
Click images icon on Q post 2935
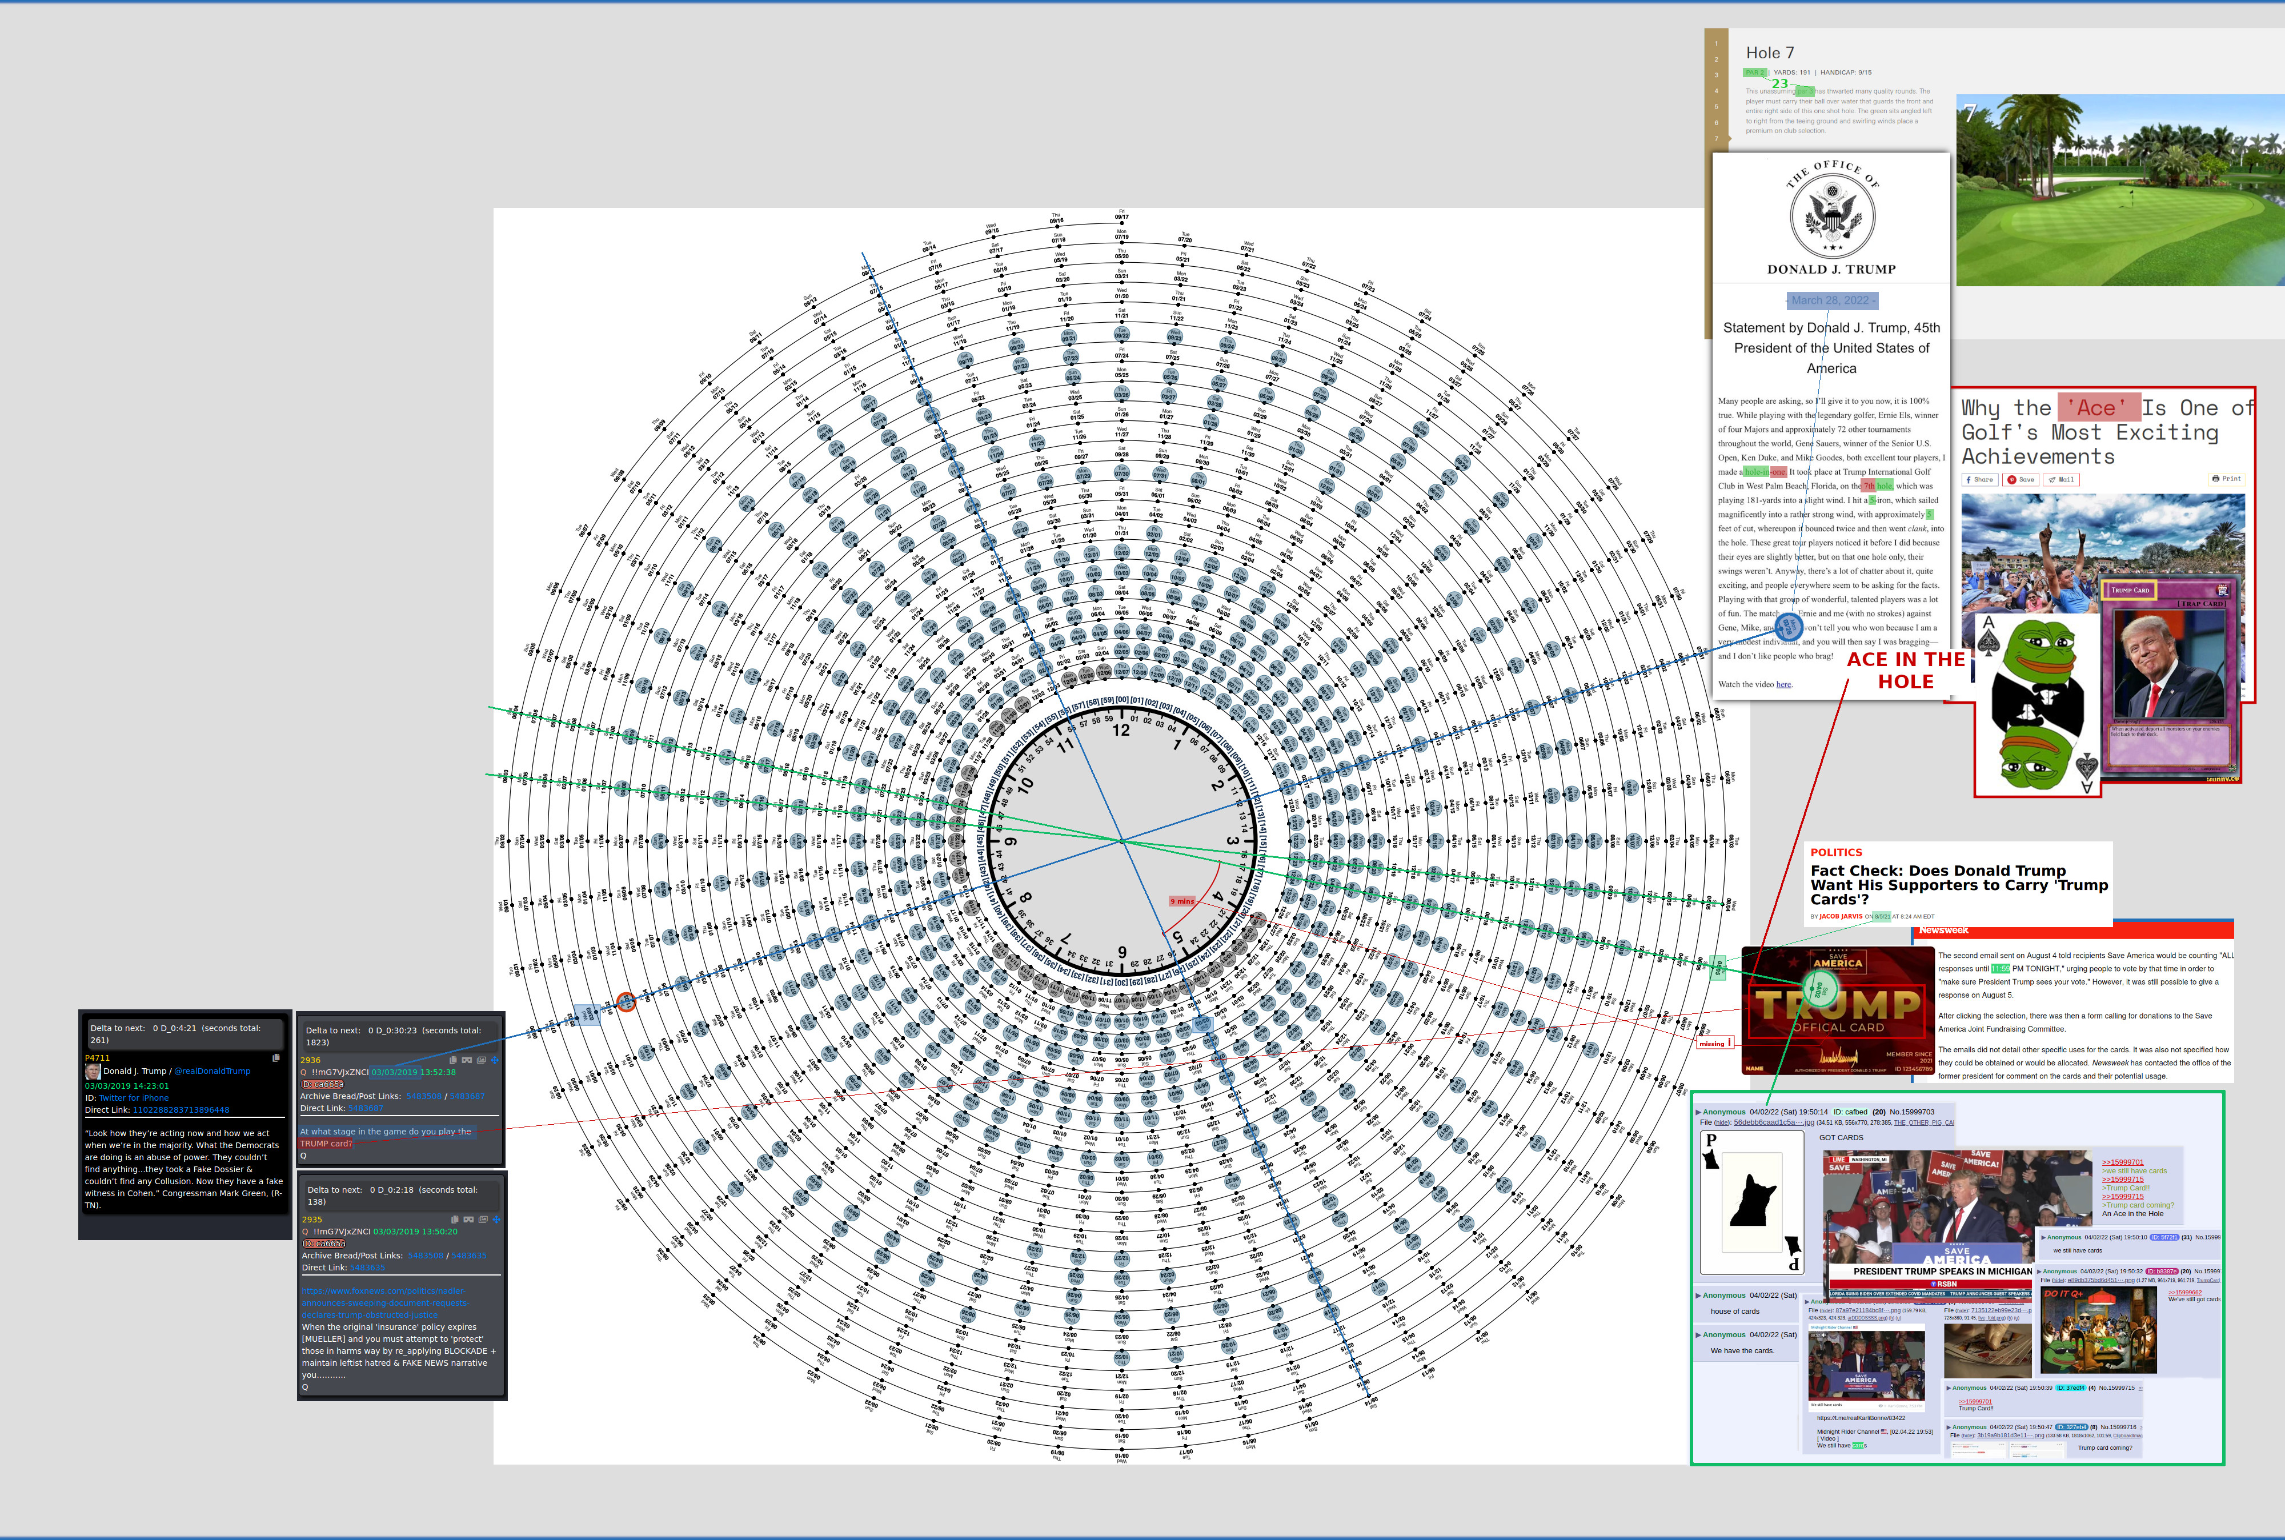[483, 1219]
